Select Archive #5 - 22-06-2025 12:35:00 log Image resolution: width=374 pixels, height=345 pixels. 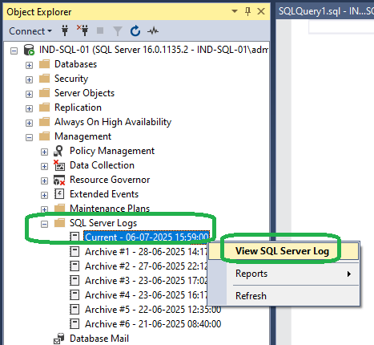153,310
